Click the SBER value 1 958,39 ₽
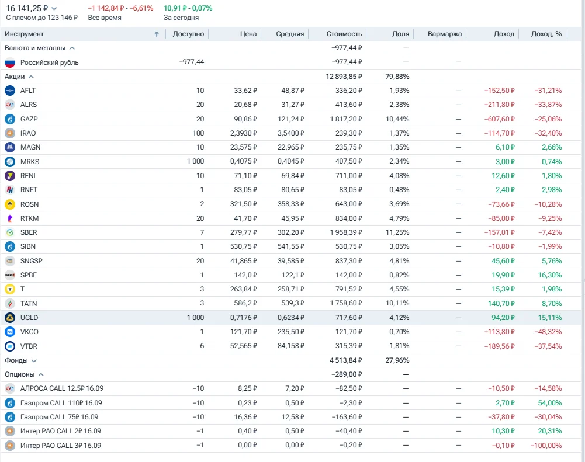 [x=346, y=232]
